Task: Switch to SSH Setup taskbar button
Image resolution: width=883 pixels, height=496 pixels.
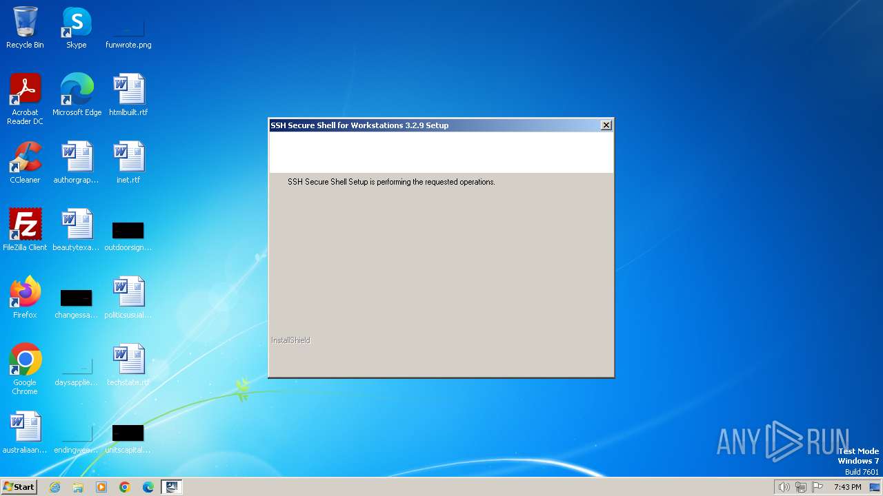Action: pos(172,487)
